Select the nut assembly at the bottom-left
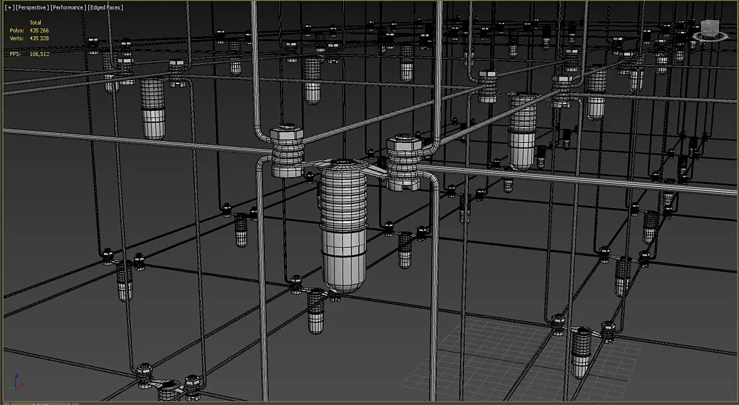This screenshot has height=405, width=739. (x=168, y=382)
